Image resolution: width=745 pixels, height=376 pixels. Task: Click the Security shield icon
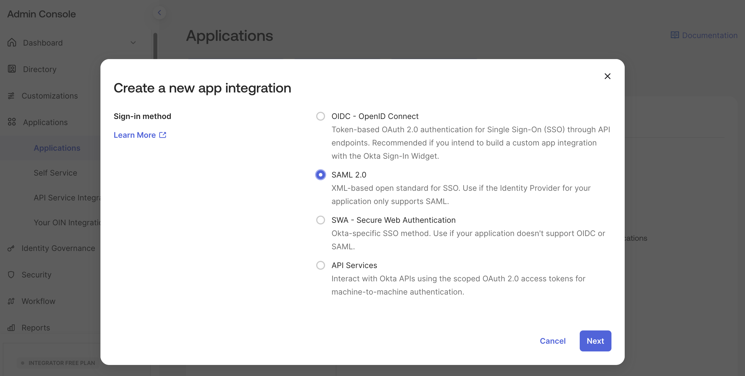point(11,275)
